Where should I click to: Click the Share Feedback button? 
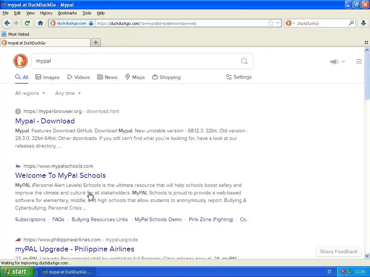[338, 251]
